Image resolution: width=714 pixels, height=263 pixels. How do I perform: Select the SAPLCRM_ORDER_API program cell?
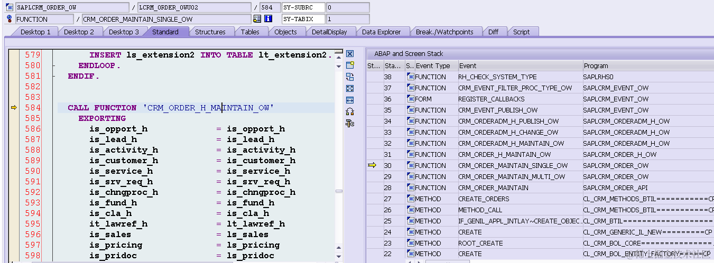click(648, 188)
